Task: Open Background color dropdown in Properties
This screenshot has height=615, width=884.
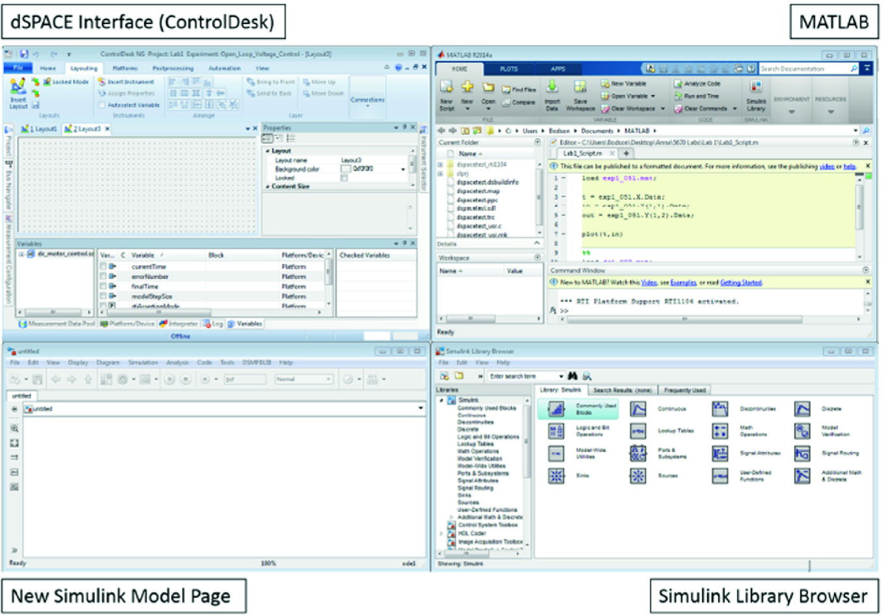Action: pyautogui.click(x=403, y=169)
